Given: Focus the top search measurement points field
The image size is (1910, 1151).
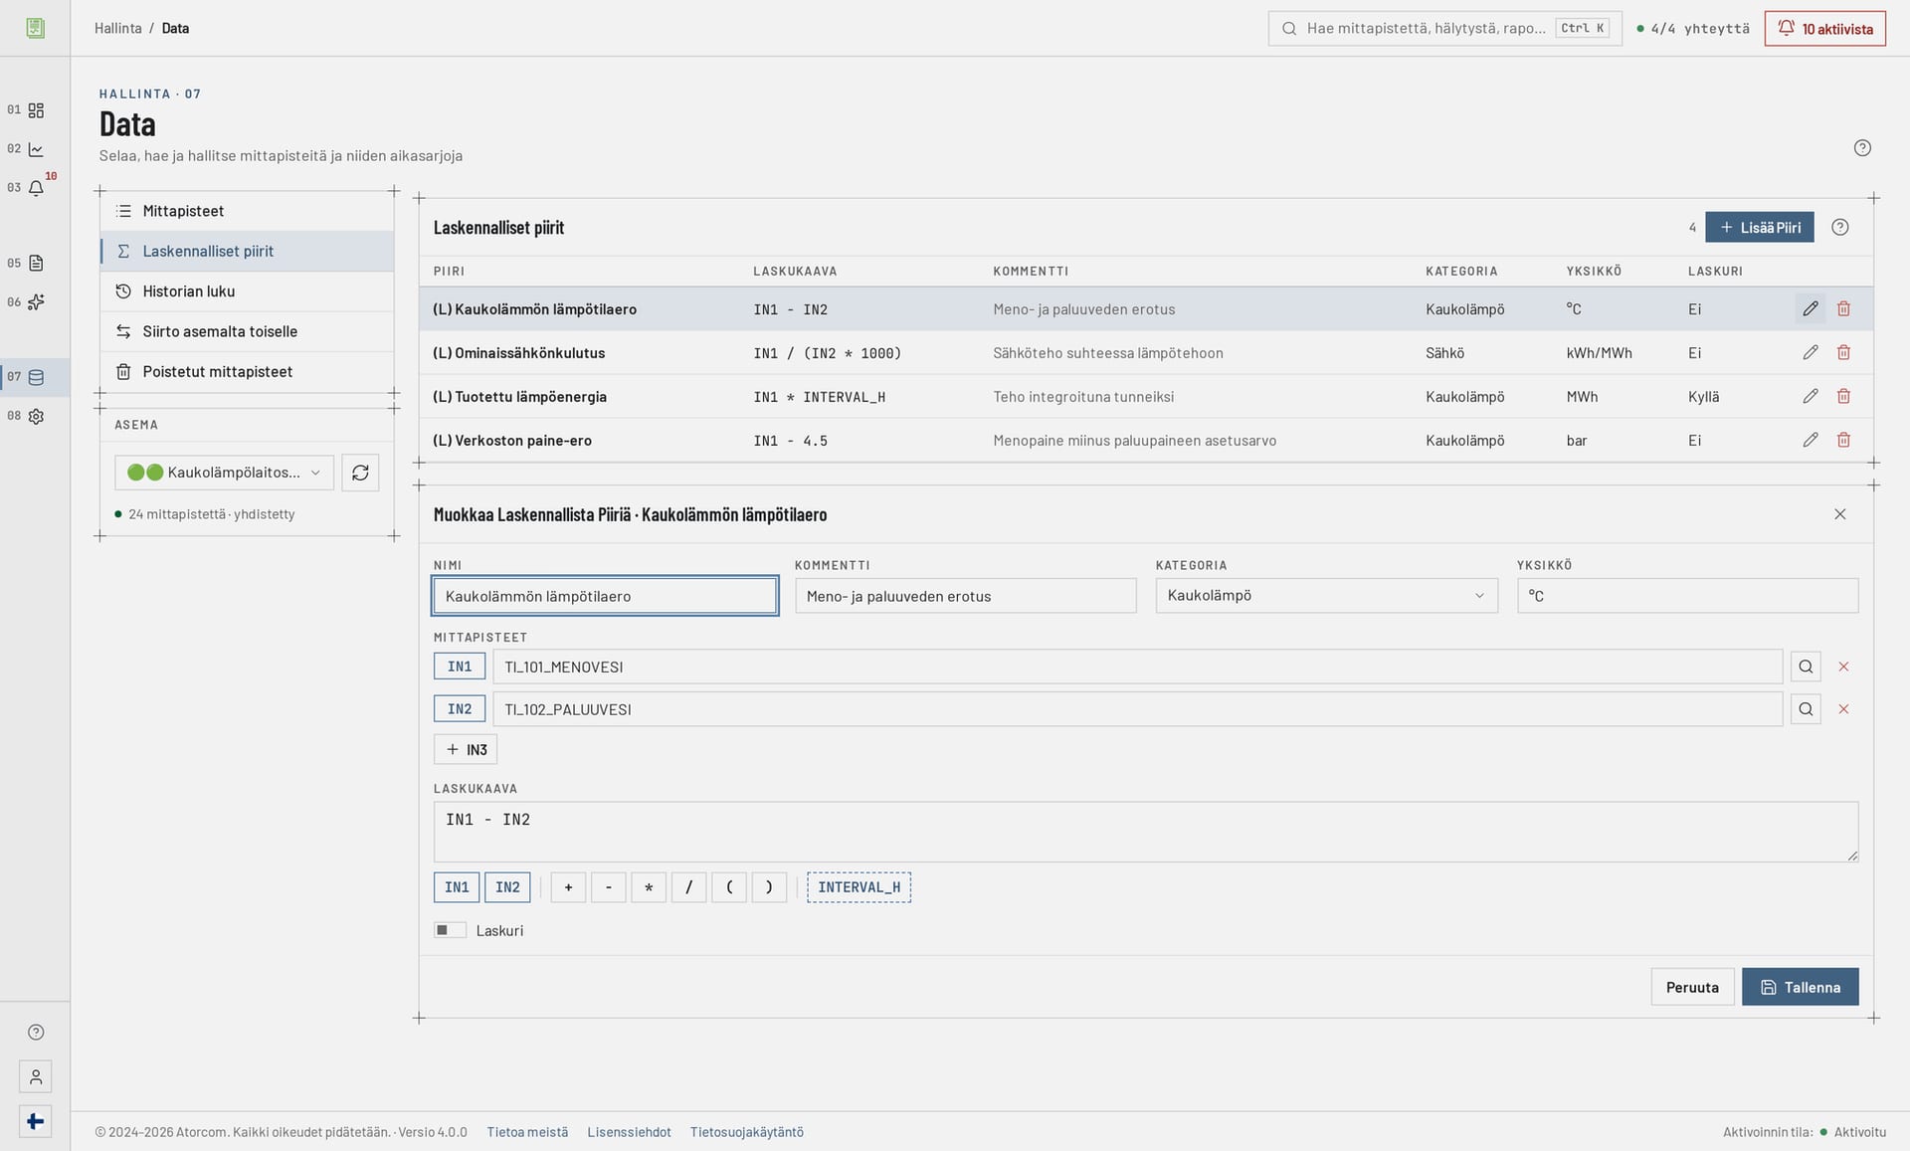Looking at the screenshot, I should coord(1444,29).
